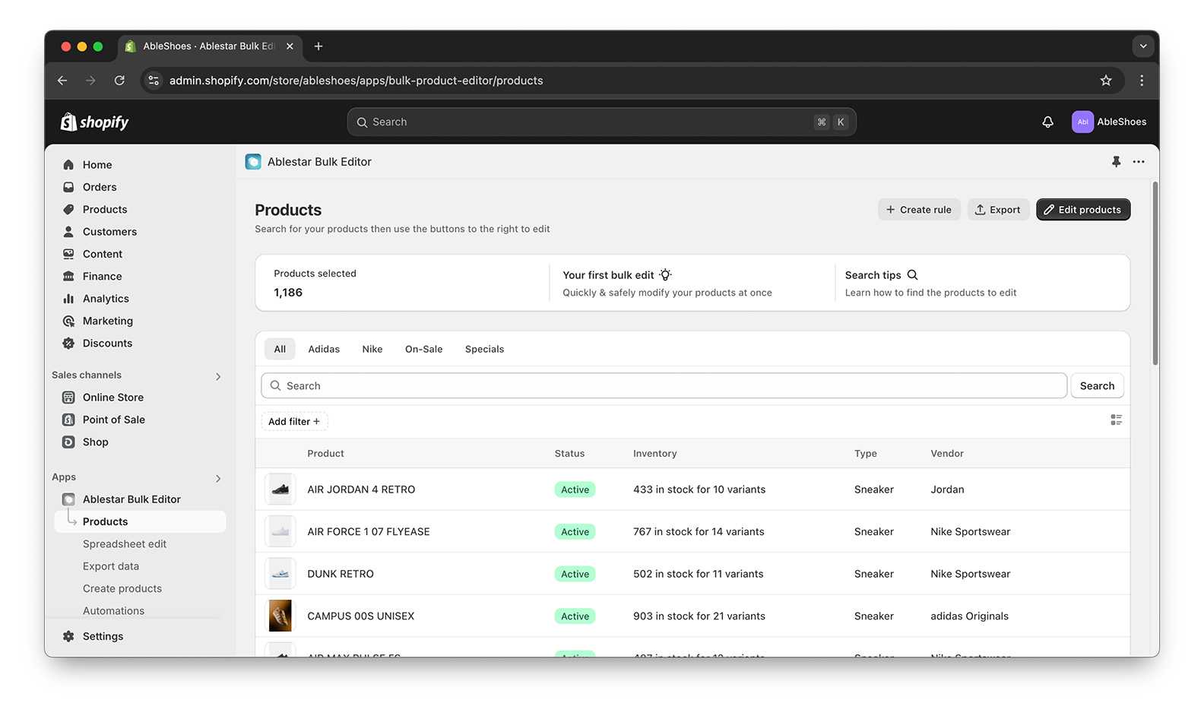
Task: Click the Ablestar app logo in header
Action: tap(253, 162)
